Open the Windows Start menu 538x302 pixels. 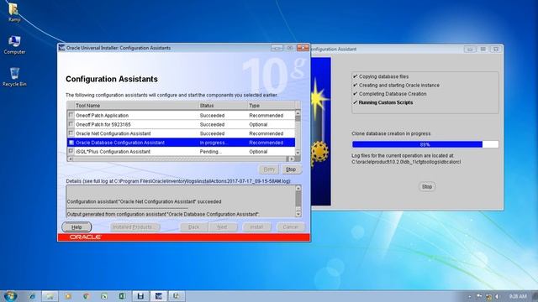[10, 296]
